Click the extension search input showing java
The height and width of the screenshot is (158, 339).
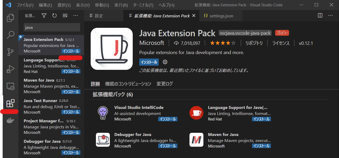click(52, 27)
